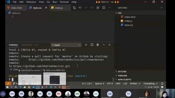Click the remote window indicator in status bar
Viewport: 175px width, 98px height.
(8, 84)
